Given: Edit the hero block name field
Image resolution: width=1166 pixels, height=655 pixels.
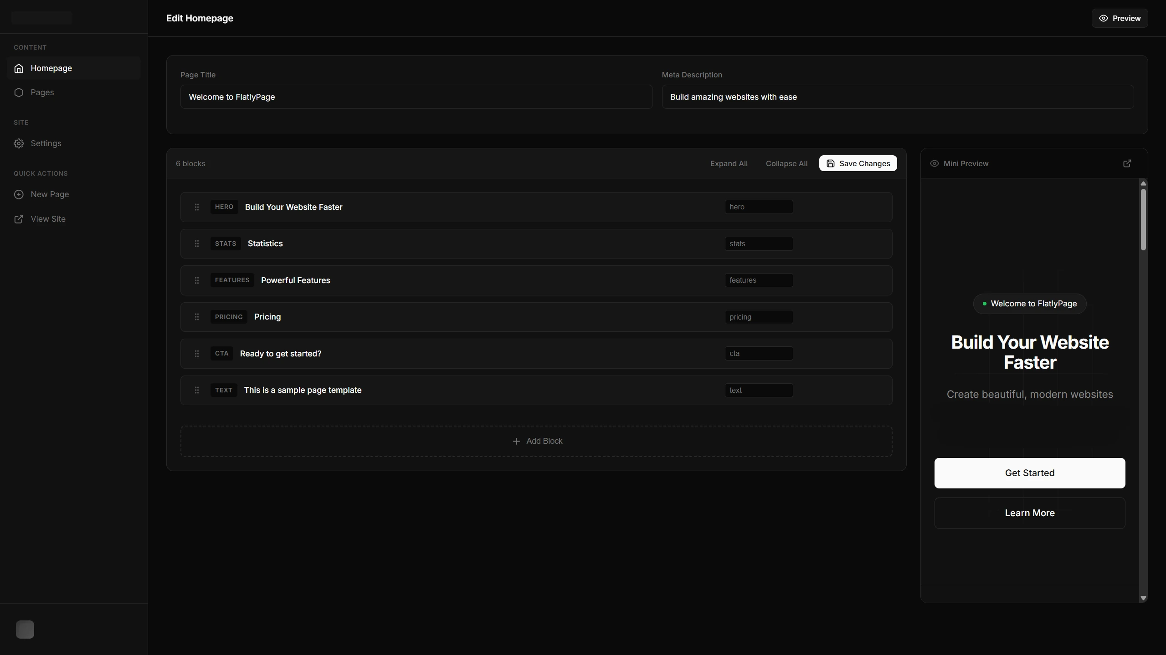Looking at the screenshot, I should (x=758, y=207).
